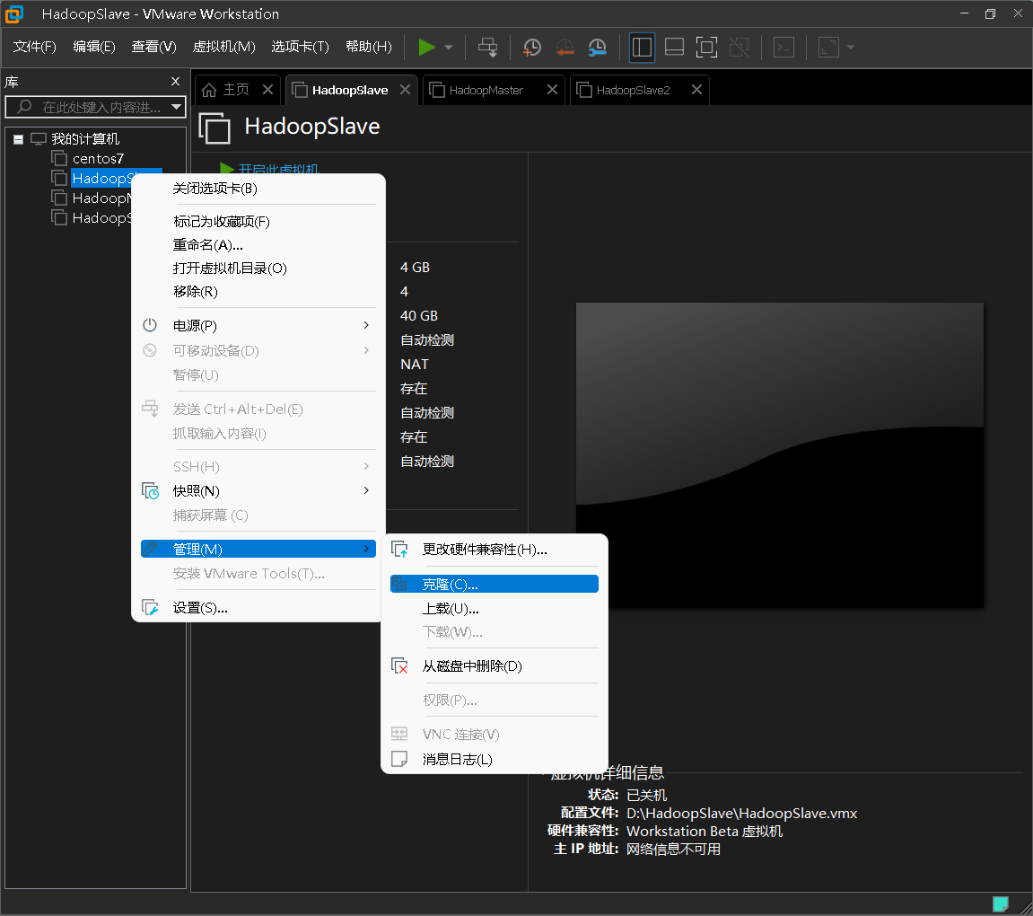The image size is (1033, 916).
Task: Close the 库 library panel
Action: tap(175, 81)
